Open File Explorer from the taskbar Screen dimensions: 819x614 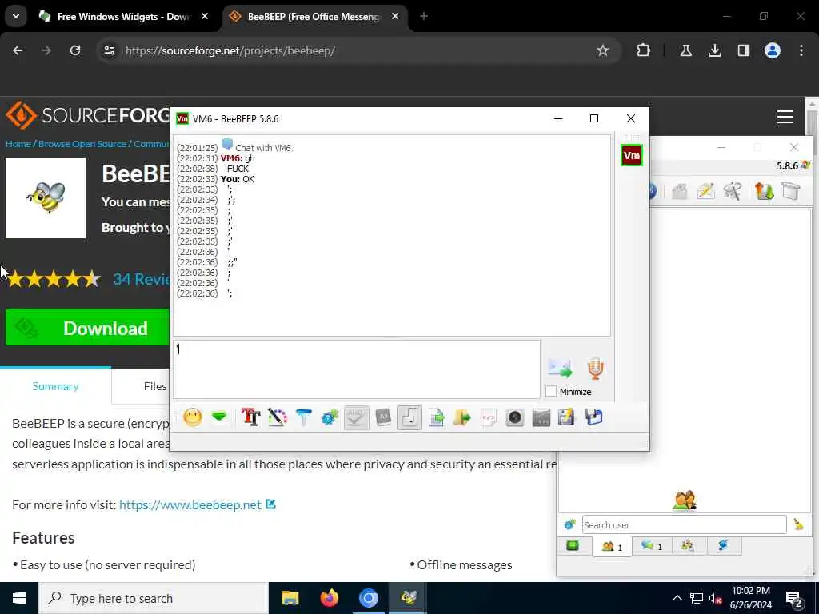[290, 598]
